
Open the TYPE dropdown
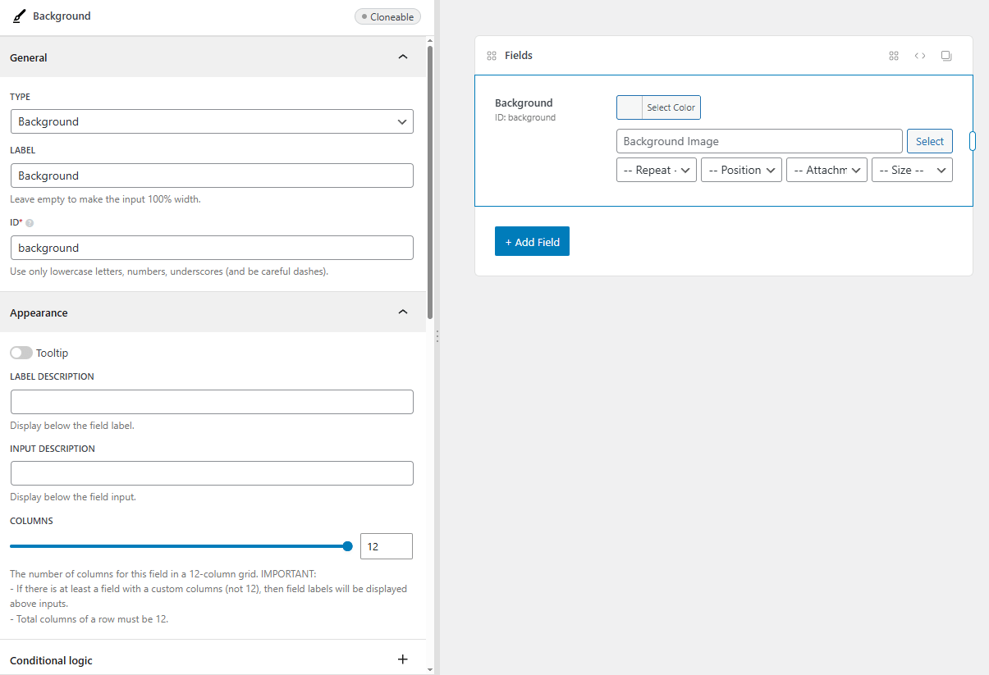tap(212, 121)
